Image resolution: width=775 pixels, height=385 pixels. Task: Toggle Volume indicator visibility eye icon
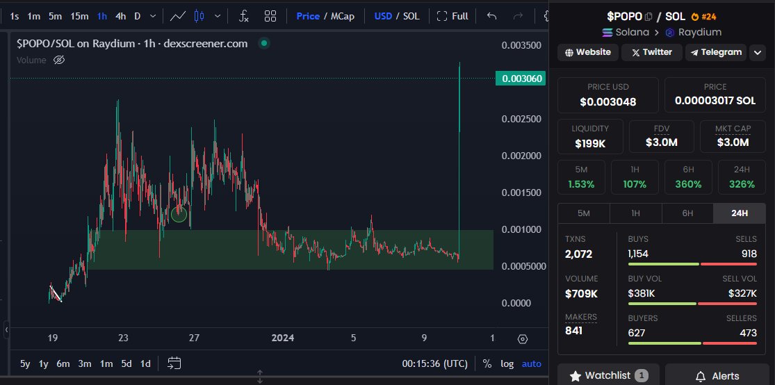59,60
